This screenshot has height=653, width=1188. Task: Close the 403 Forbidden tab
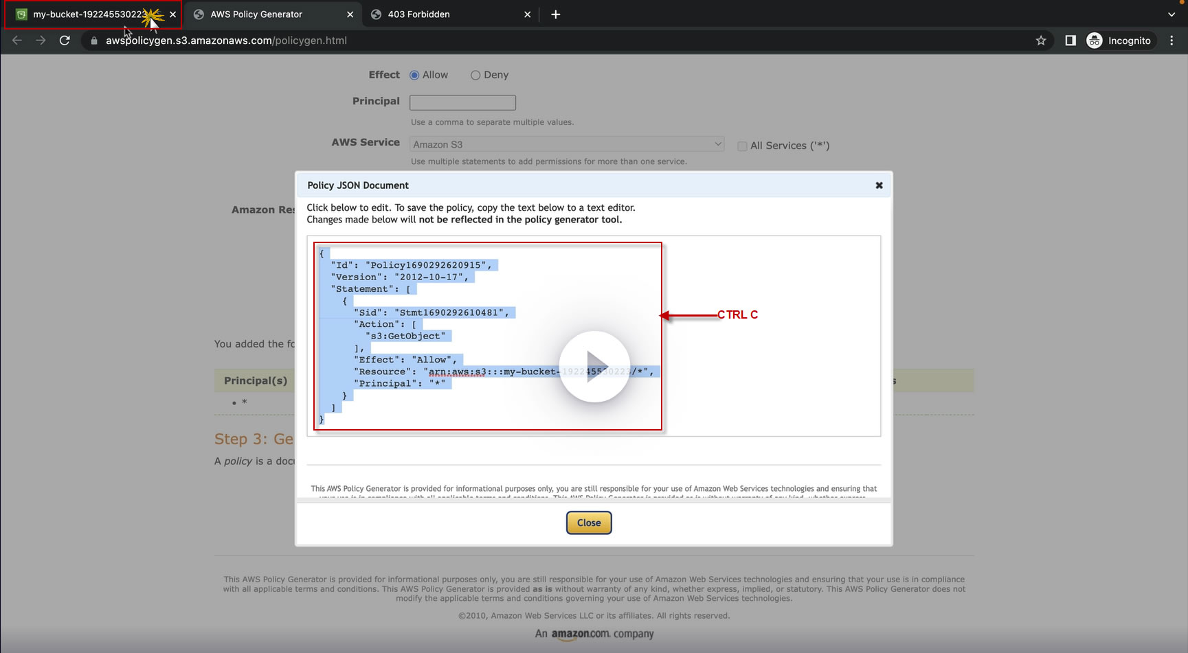[x=527, y=14]
